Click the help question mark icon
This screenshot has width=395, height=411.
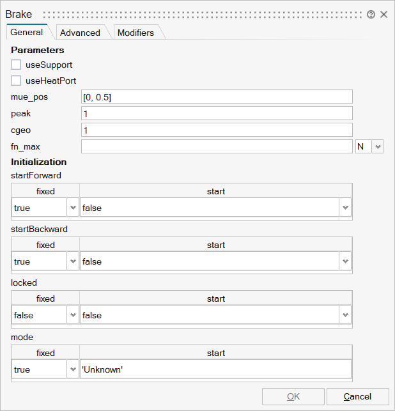pos(371,14)
